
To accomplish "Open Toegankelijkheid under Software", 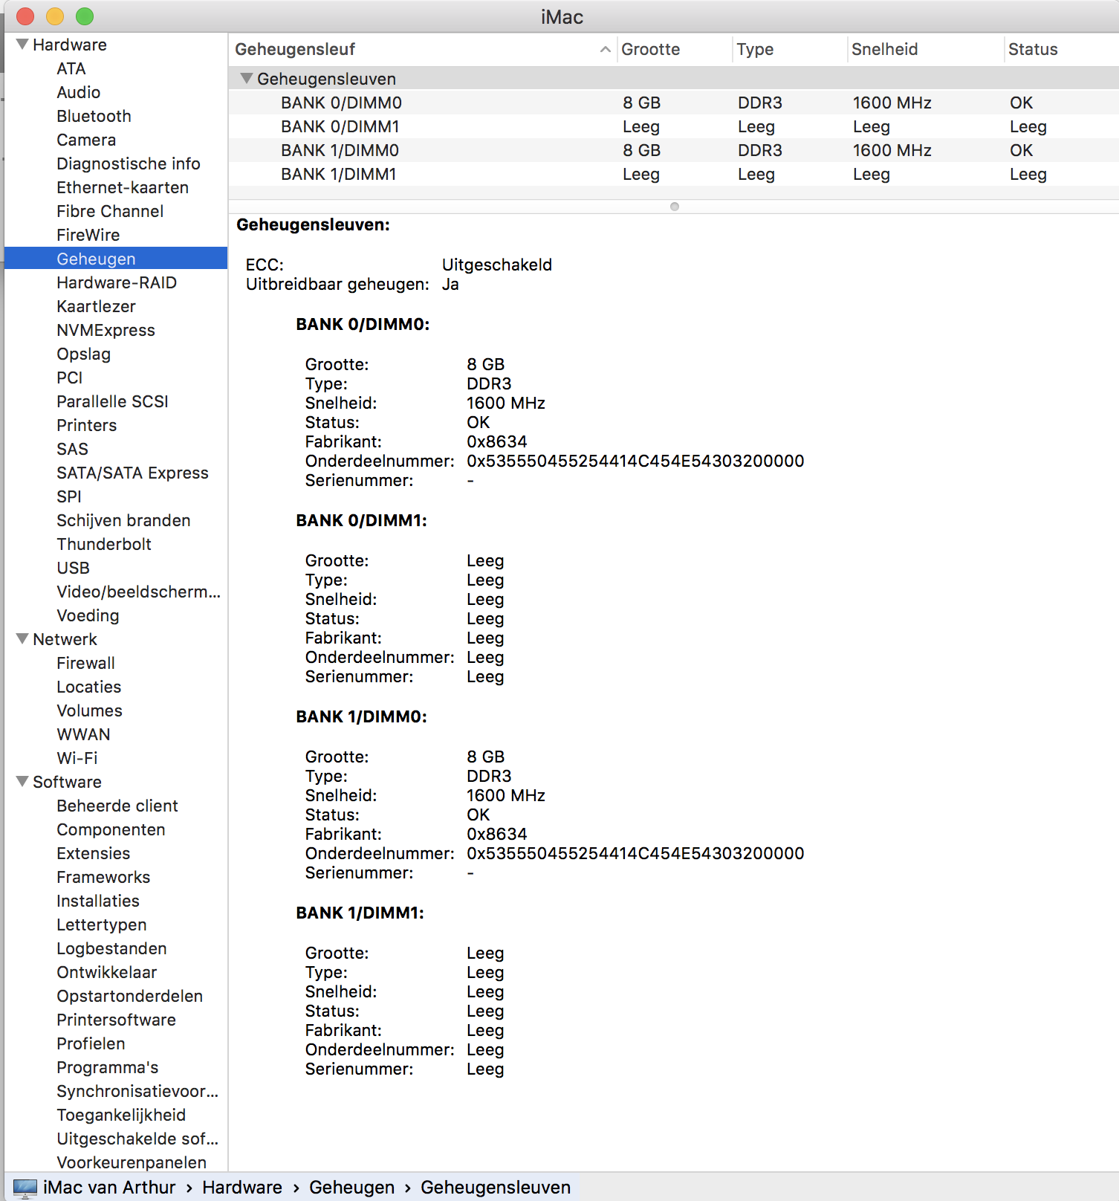I will click(x=121, y=1115).
